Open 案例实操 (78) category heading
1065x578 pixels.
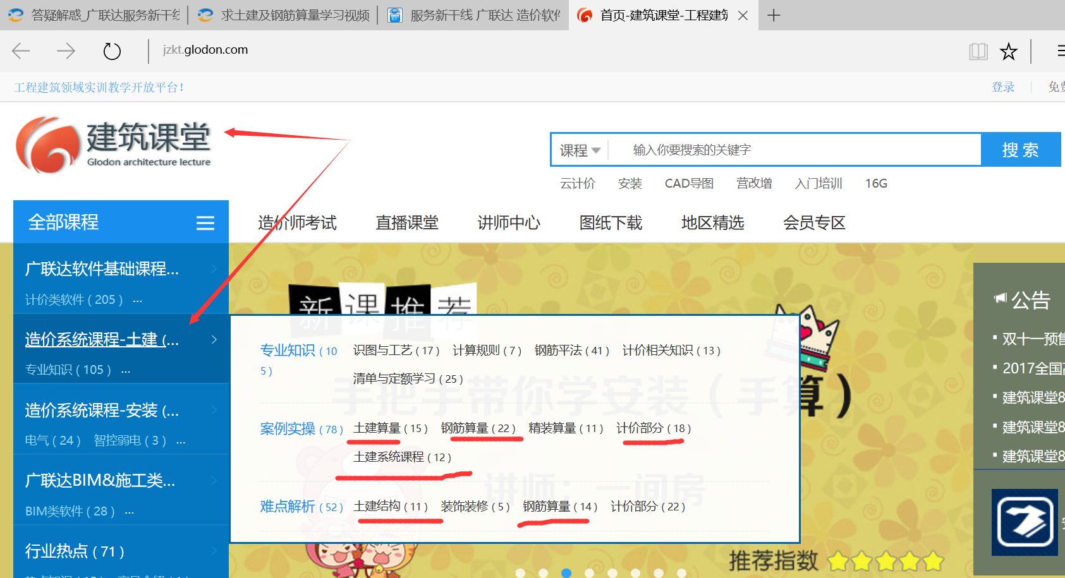coord(301,429)
